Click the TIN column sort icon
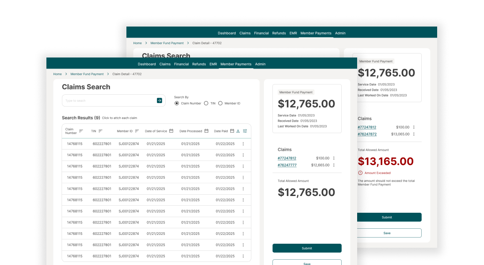This screenshot has height=265, width=484. [x=100, y=131]
